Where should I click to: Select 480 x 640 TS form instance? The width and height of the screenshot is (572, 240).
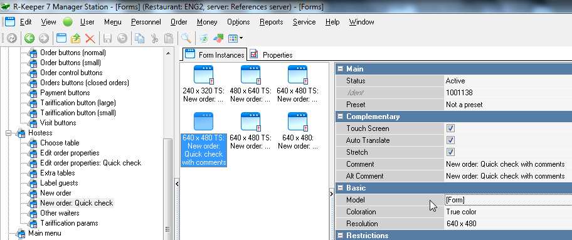[250, 84]
